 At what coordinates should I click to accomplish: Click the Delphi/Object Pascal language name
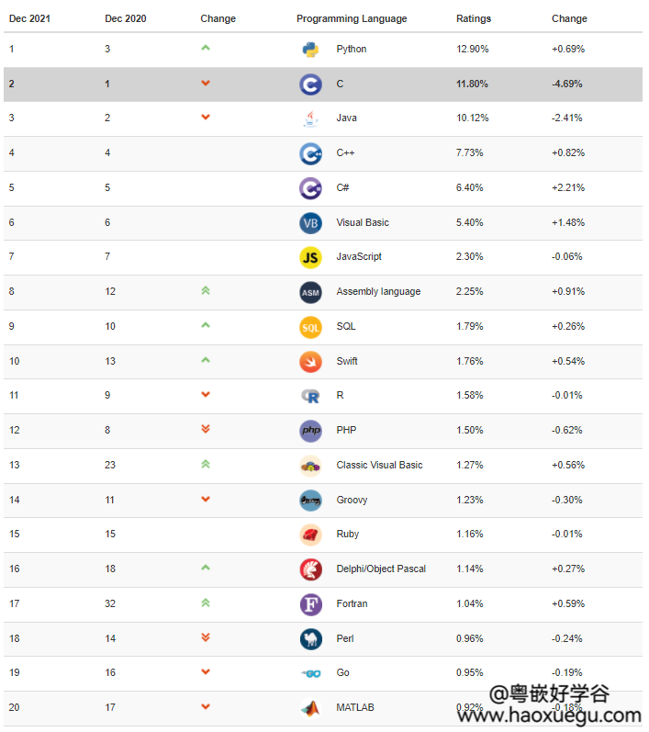381,569
